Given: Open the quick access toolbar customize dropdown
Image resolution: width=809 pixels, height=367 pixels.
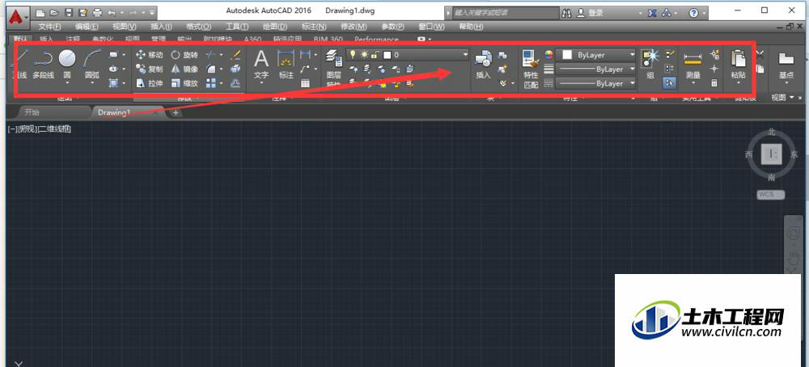Looking at the screenshot, I should click(152, 12).
